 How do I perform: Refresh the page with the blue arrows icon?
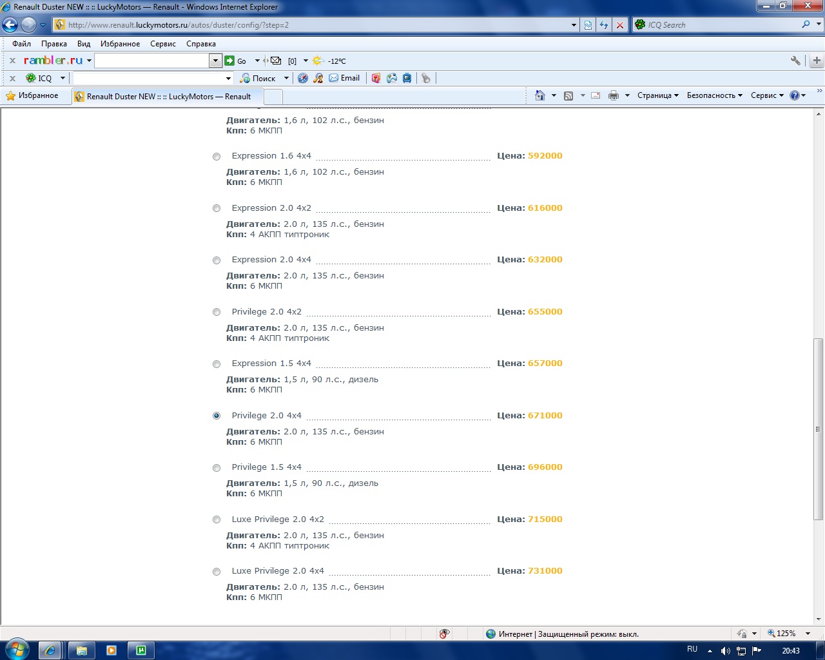coord(604,25)
